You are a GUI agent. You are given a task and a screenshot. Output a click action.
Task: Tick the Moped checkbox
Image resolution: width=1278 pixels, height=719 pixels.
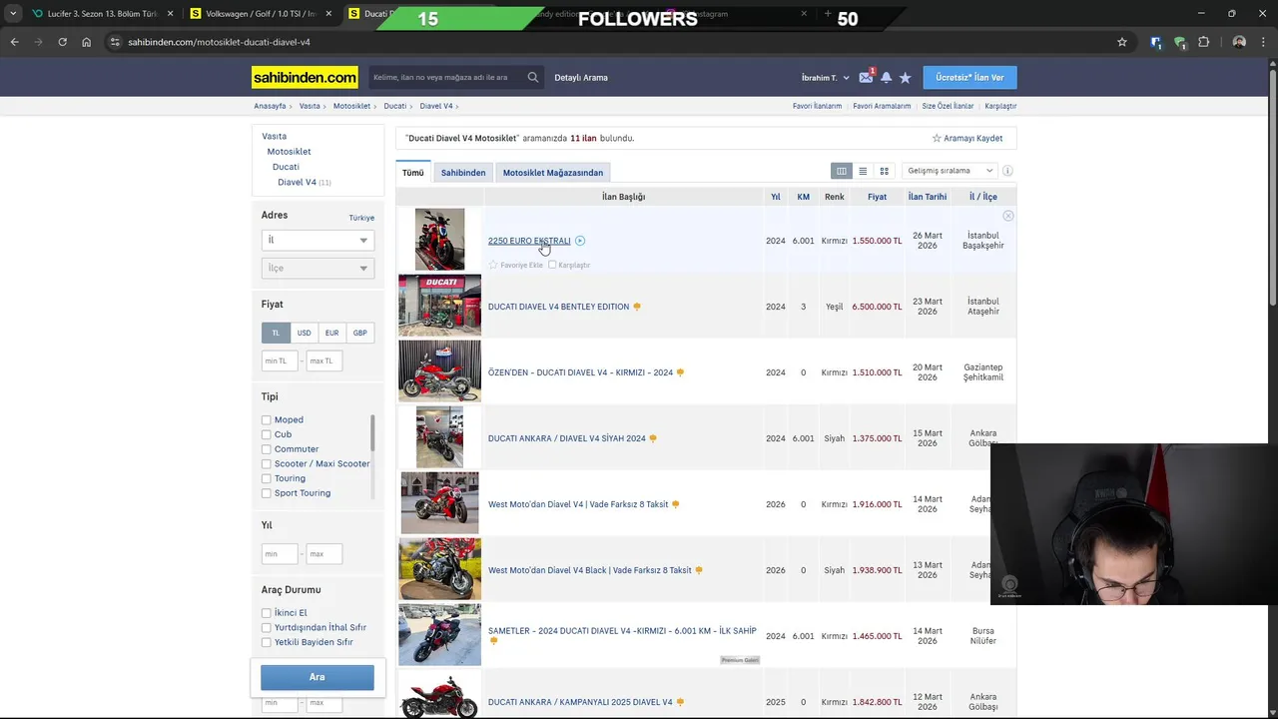(x=266, y=420)
